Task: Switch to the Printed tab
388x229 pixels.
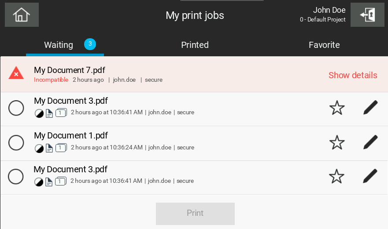Action: [x=195, y=45]
